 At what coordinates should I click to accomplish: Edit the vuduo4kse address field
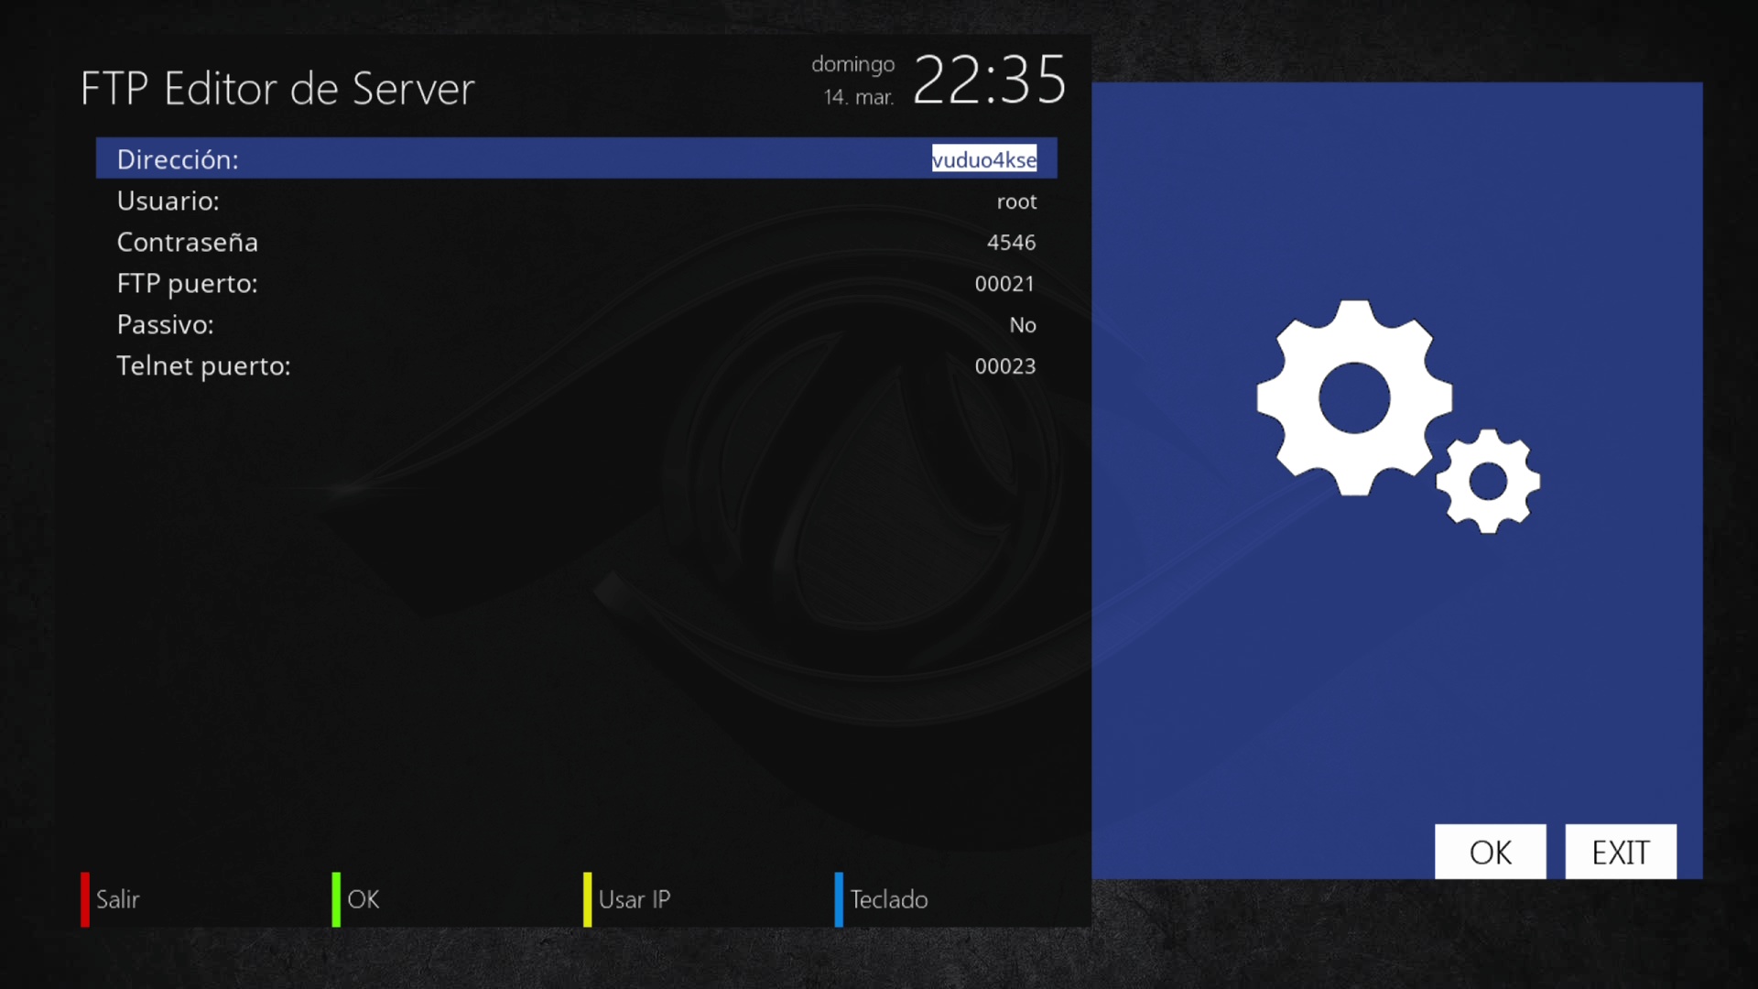983,159
